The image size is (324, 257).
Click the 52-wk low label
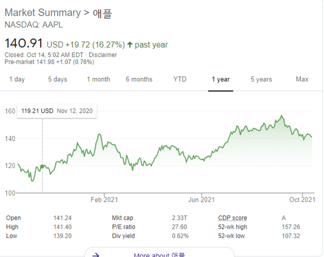(x=231, y=236)
